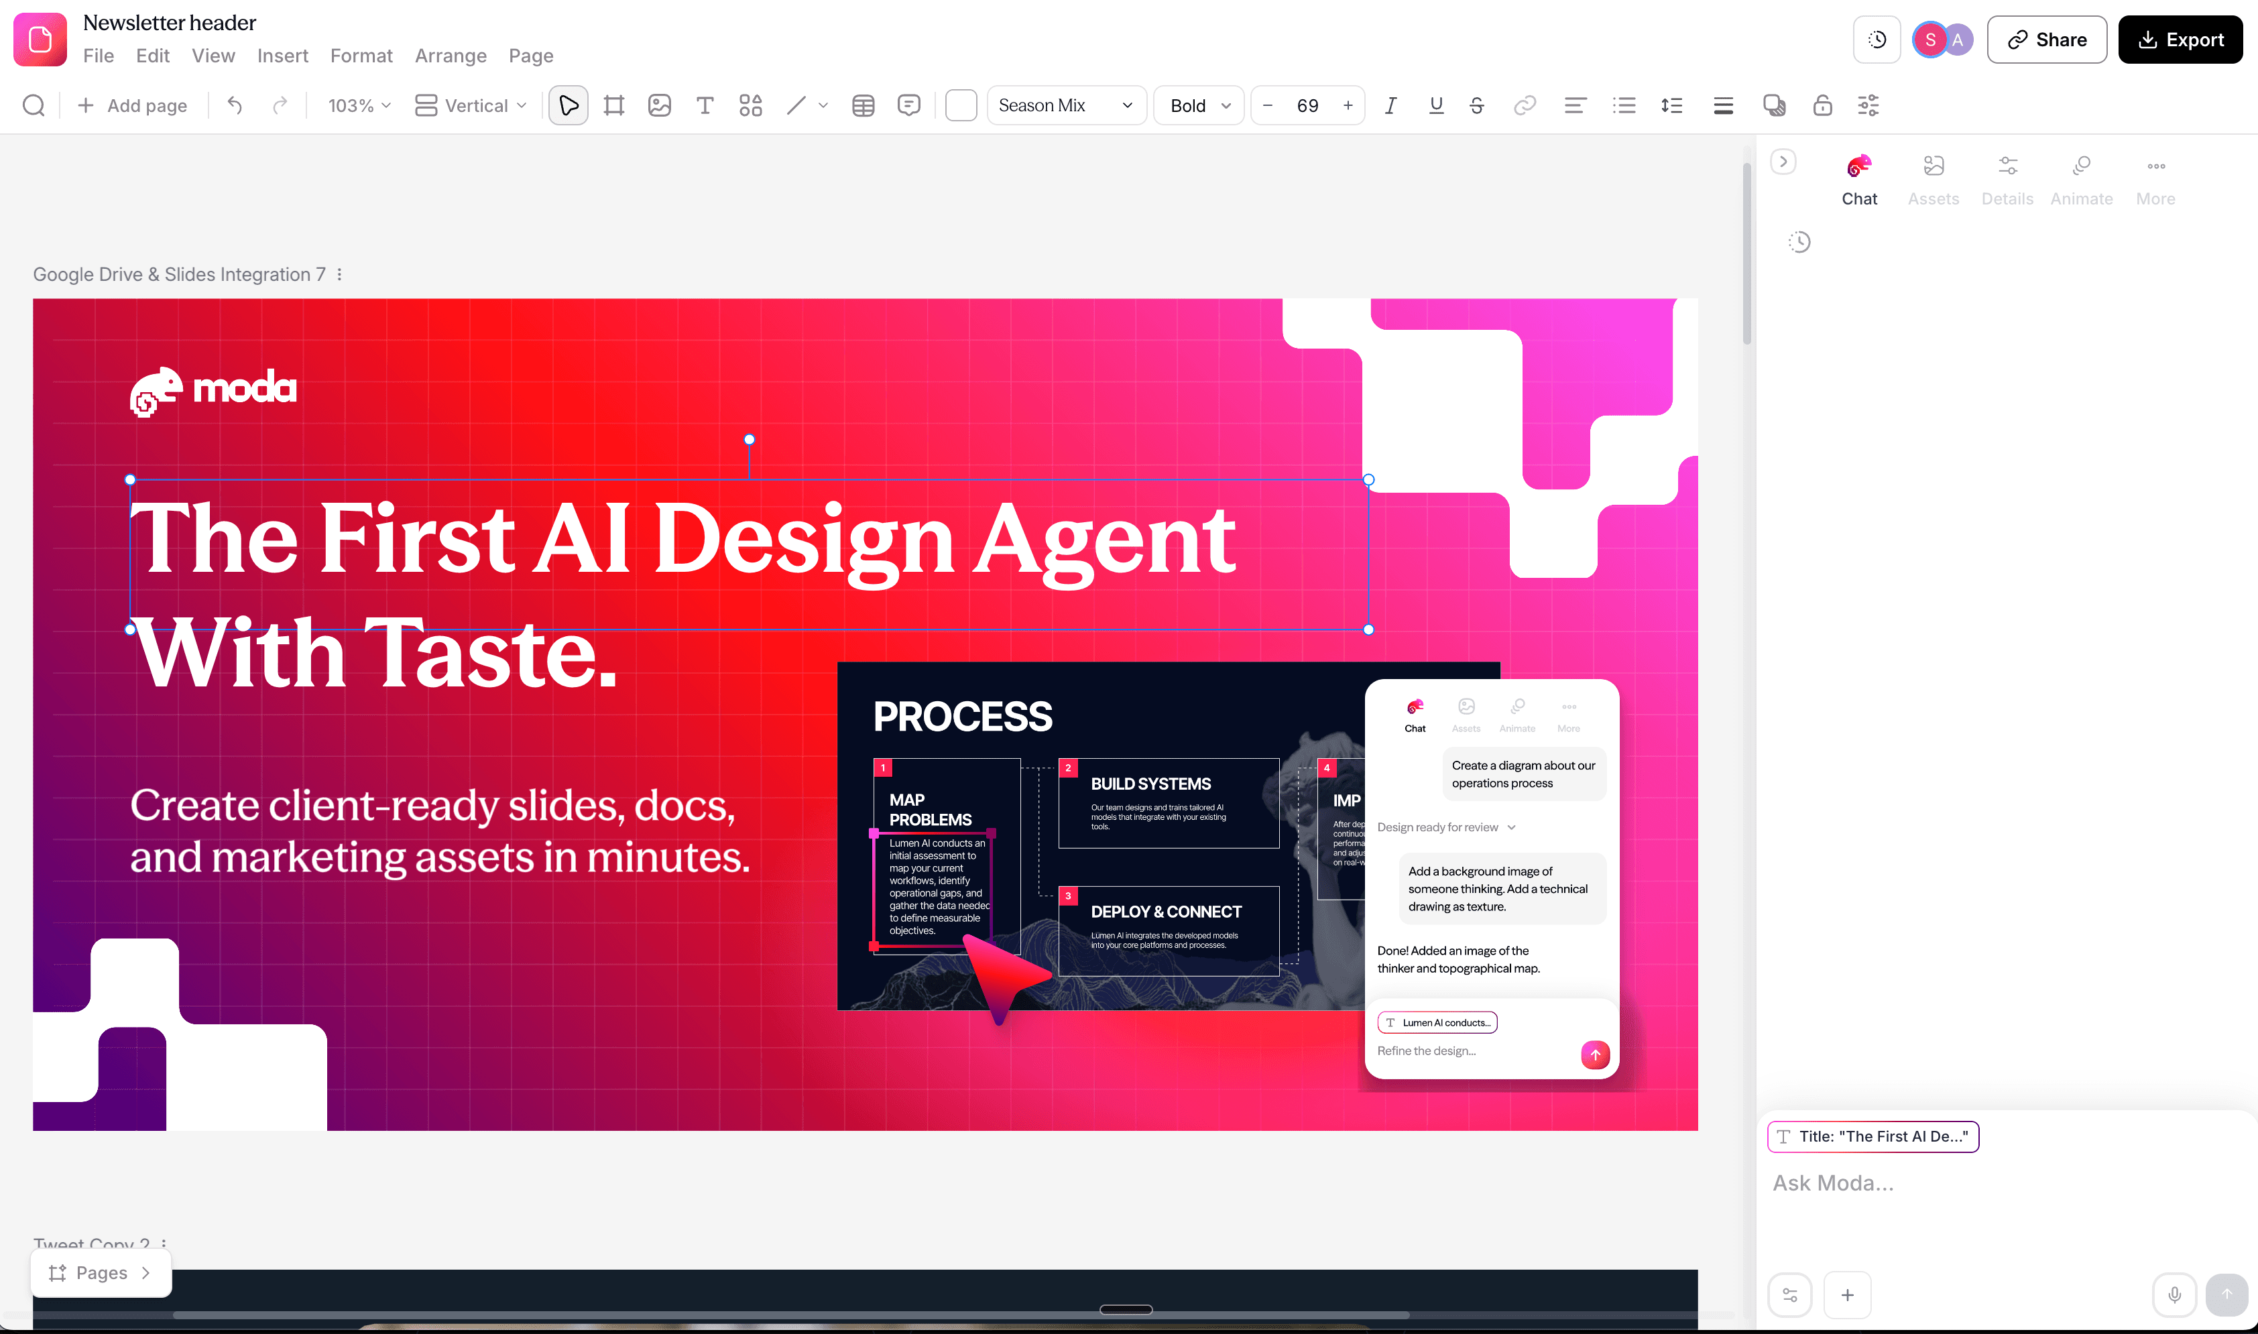Click the S collaborator avatar
This screenshot has height=1334, width=2258.
point(1929,40)
